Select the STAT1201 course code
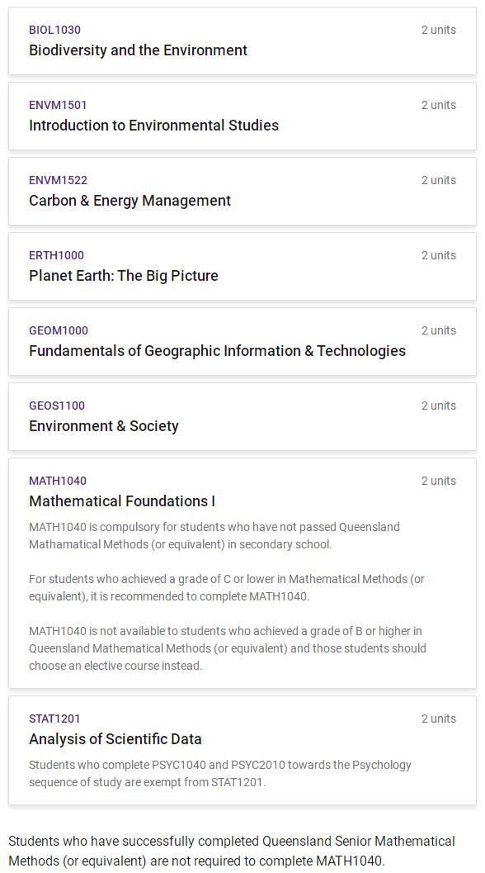Viewport: 485px width, 873px height. pos(54,719)
